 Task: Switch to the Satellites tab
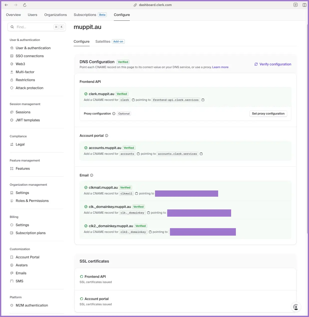click(x=103, y=41)
